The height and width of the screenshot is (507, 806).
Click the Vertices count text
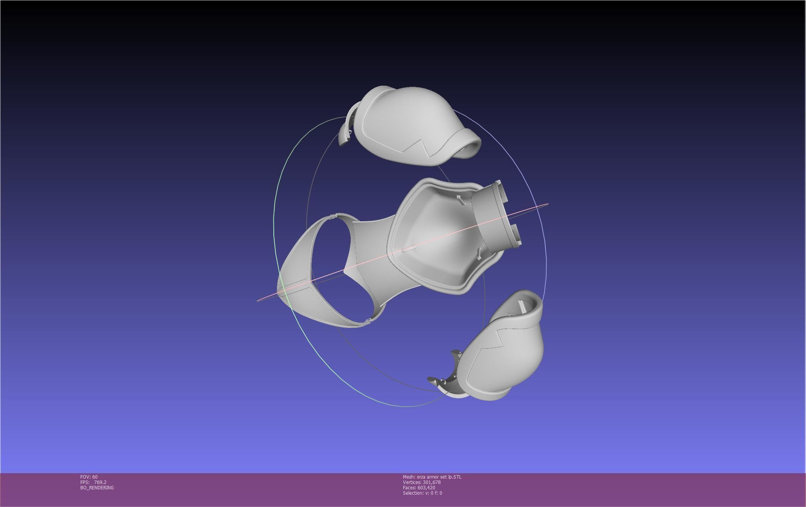421,482
